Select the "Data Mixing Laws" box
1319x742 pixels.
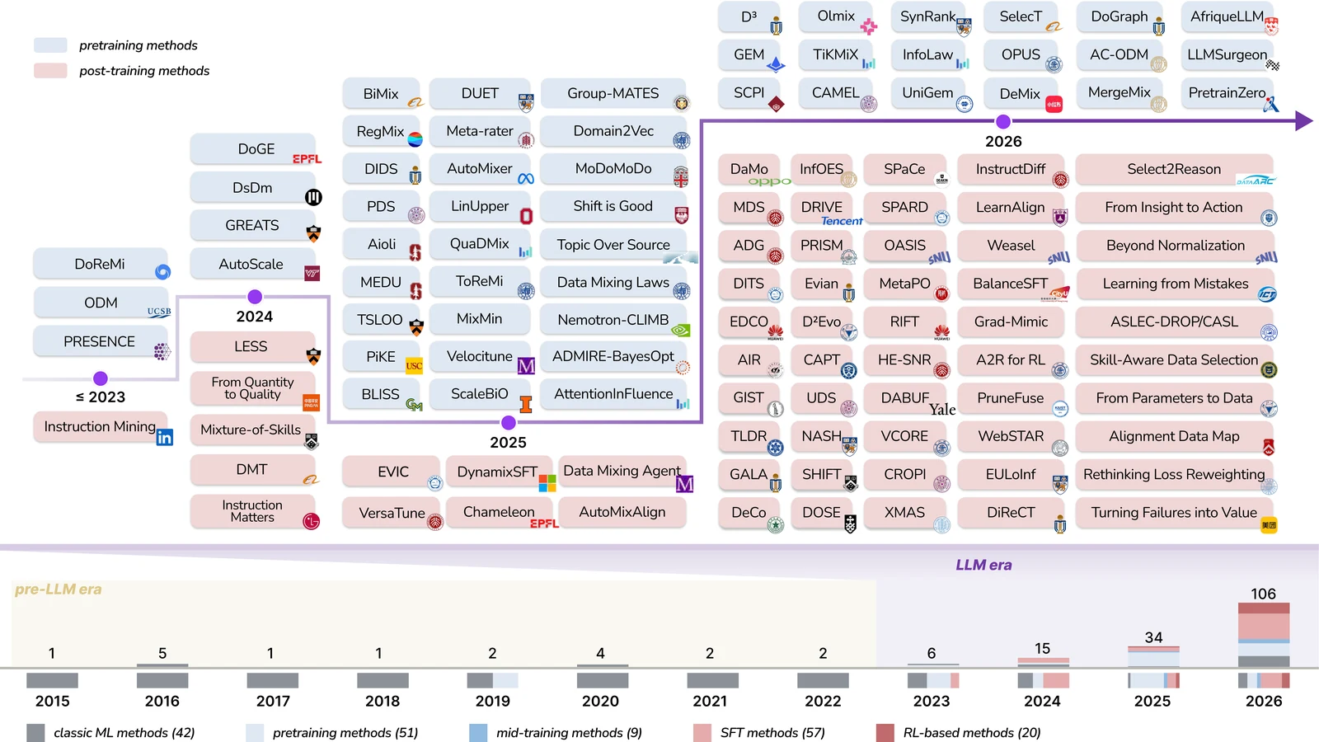click(x=613, y=282)
